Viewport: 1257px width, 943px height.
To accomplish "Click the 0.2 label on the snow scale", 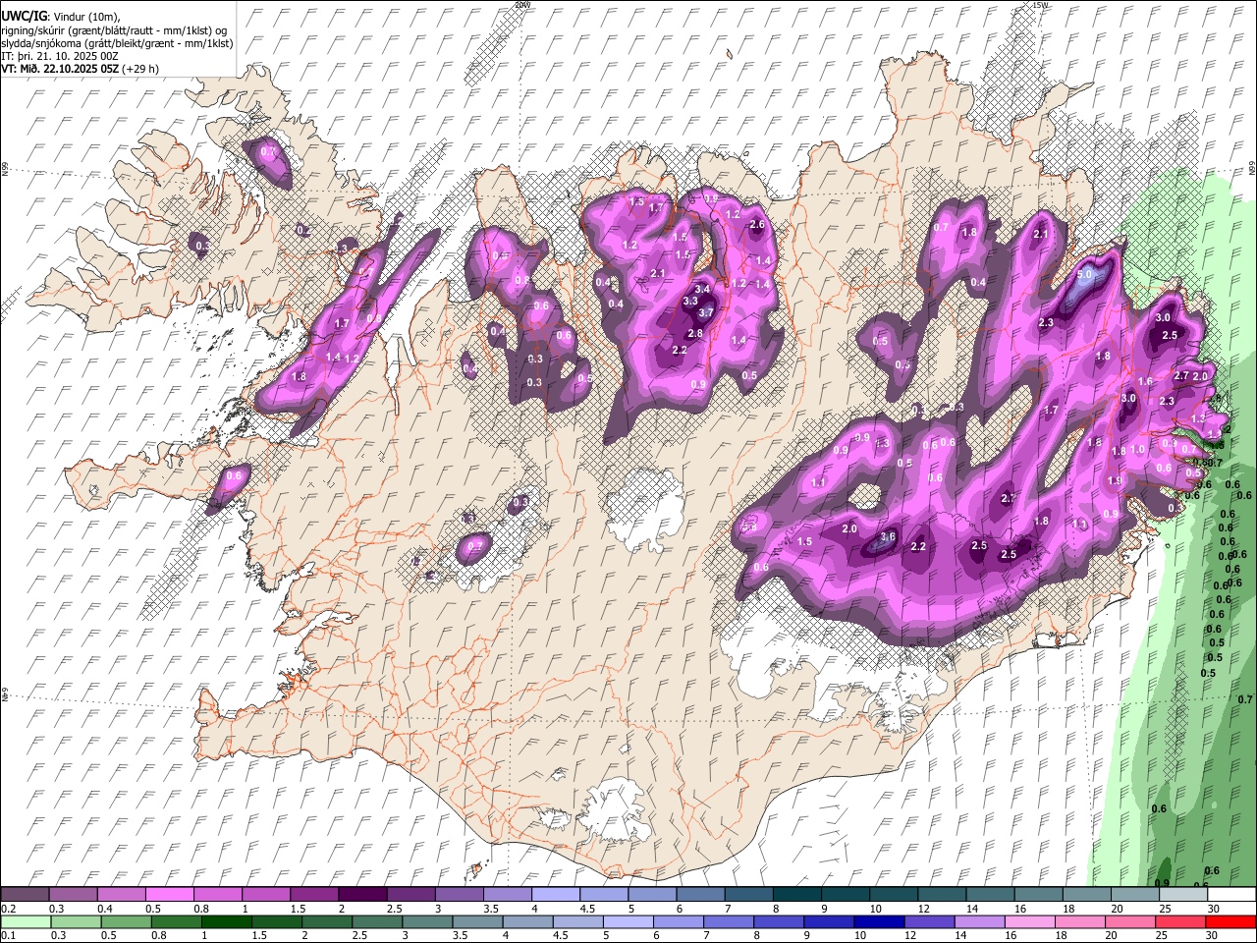I will pyautogui.click(x=9, y=909).
